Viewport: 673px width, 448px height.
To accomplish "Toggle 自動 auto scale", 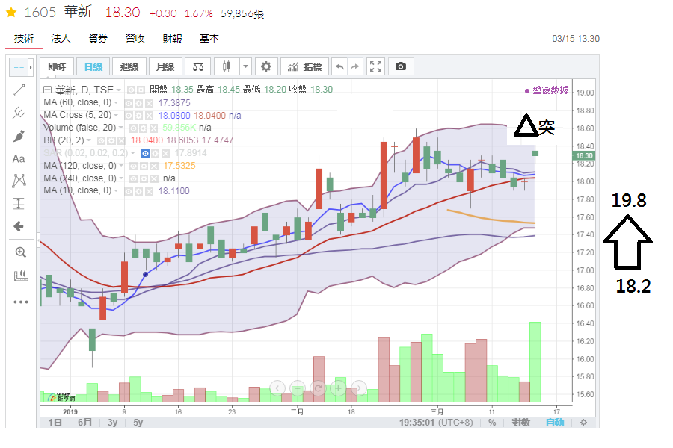I will pos(555,423).
